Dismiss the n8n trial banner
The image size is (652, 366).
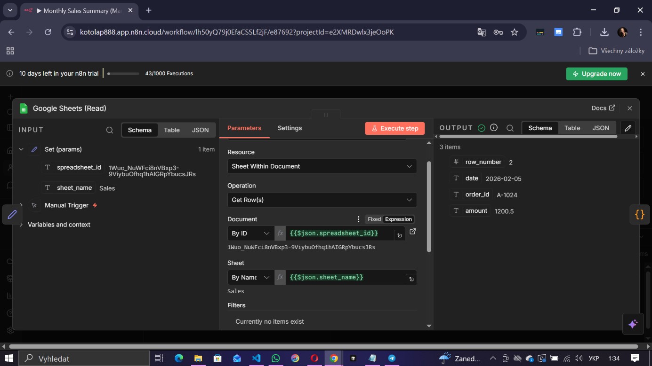643,74
